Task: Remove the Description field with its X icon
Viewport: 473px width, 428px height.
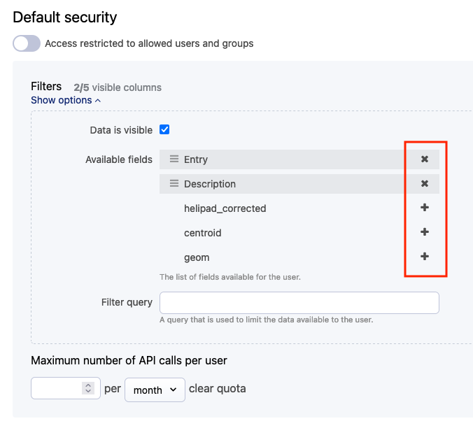Action: [424, 184]
